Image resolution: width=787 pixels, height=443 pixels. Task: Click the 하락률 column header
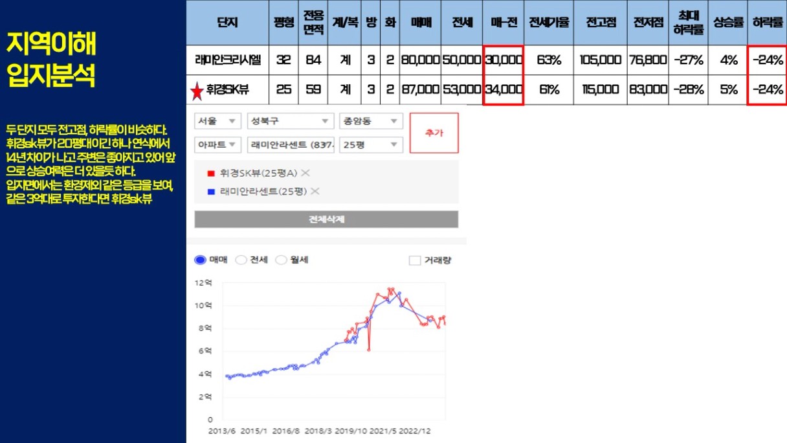[767, 23]
